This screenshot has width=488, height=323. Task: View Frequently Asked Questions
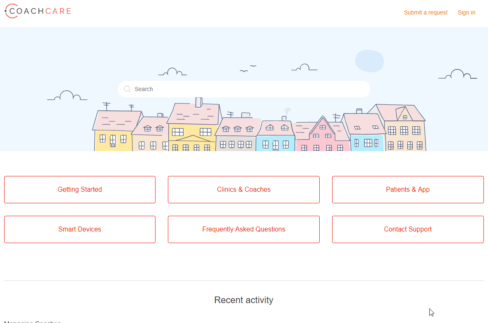[x=244, y=229]
